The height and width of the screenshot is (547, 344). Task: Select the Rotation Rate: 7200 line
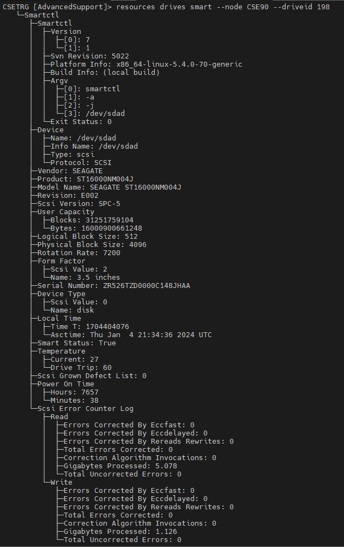point(79,253)
